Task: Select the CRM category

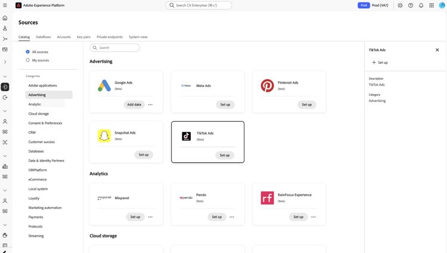Action: coord(32,132)
